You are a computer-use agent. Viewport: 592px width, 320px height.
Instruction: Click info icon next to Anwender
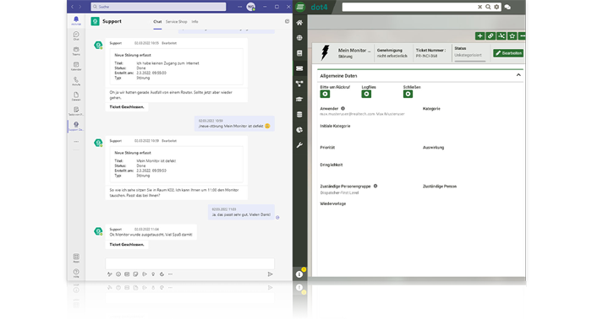point(343,108)
